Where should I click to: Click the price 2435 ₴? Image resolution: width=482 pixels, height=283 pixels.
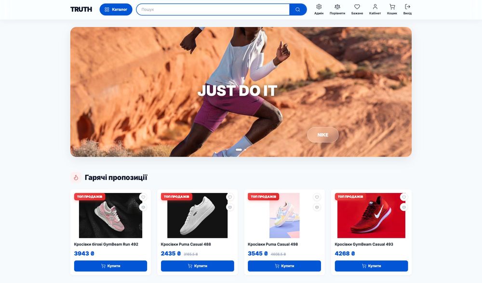pyautogui.click(x=171, y=254)
